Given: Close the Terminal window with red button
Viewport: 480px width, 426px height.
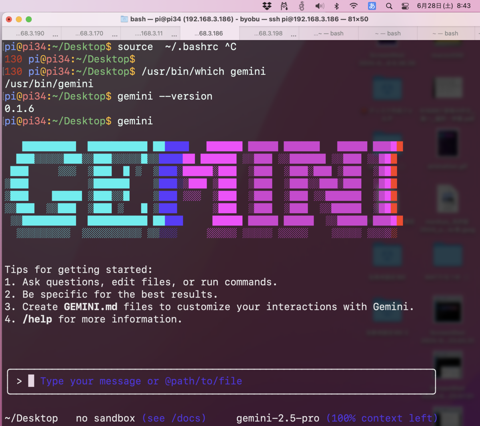Looking at the screenshot, I should [9, 19].
